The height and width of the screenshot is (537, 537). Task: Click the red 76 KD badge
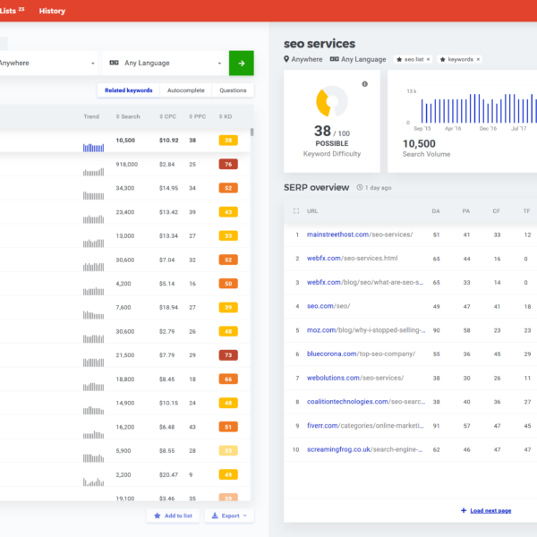click(x=228, y=165)
